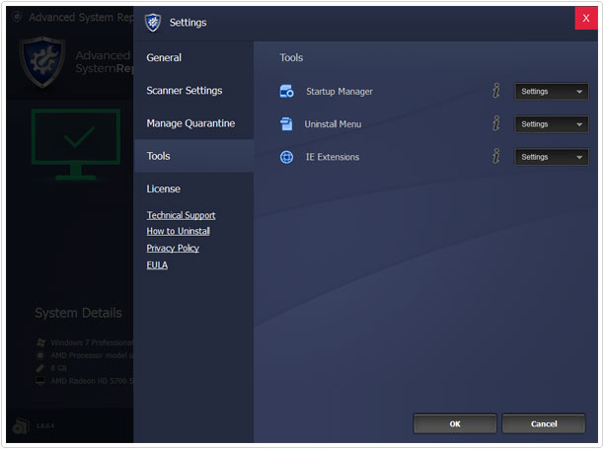Click the Startup Manager icon
Viewport: 604px width, 449px height.
tap(286, 92)
